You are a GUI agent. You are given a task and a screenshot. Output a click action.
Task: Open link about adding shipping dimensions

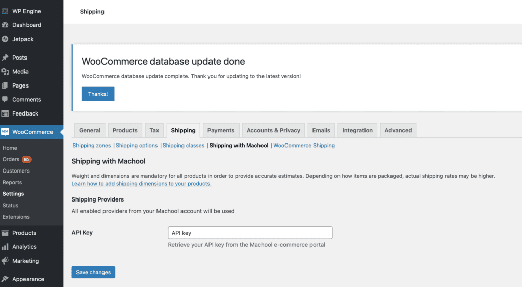142,183
